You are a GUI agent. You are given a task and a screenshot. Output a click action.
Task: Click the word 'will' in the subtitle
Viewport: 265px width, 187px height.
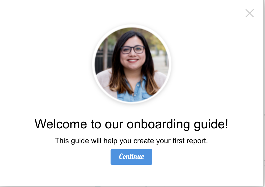96,141
